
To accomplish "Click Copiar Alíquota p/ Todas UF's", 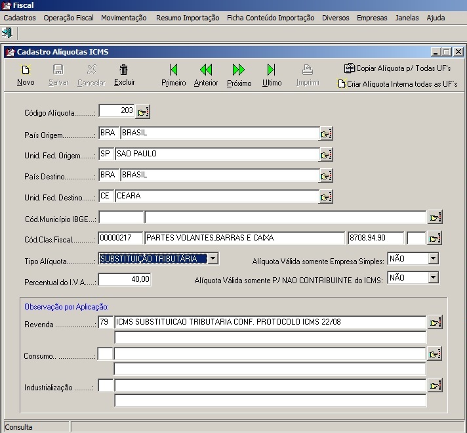I will coord(397,68).
